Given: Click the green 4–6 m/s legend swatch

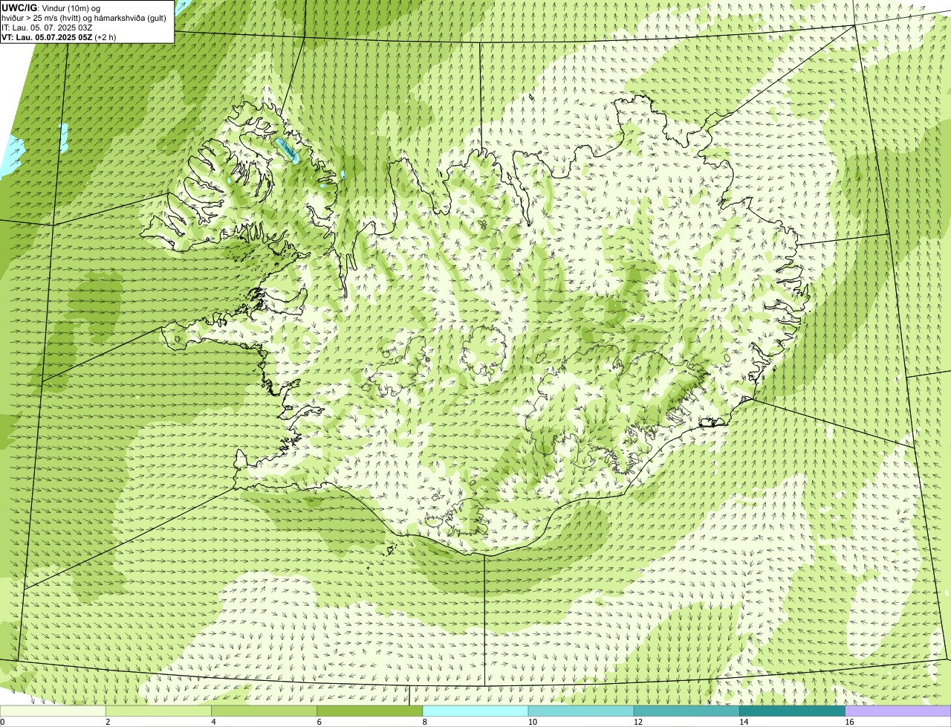Looking at the screenshot, I should (x=264, y=711).
